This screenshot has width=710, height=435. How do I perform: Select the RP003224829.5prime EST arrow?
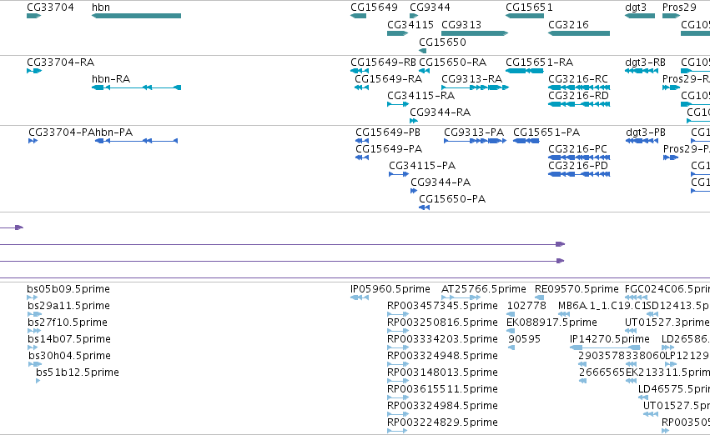(x=398, y=431)
